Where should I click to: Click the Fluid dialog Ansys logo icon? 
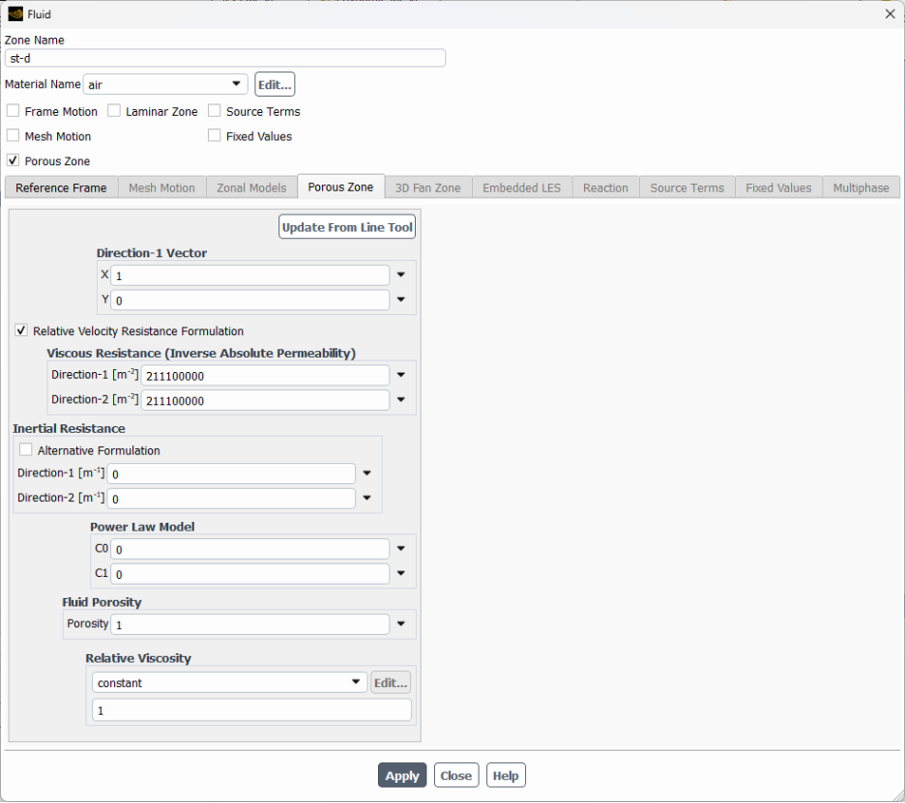click(15, 14)
